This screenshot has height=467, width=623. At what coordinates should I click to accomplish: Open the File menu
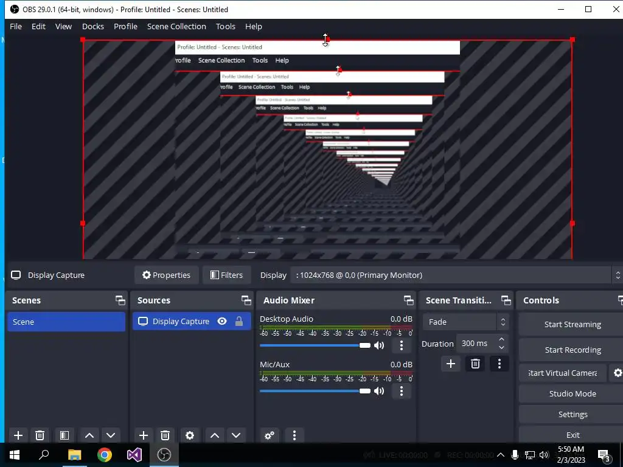[16, 26]
